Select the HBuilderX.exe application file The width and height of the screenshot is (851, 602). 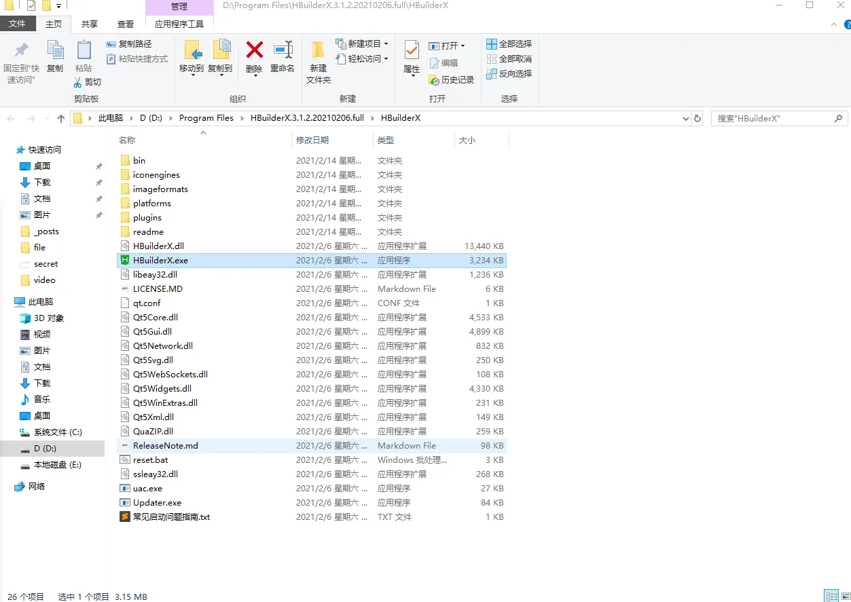click(x=311, y=261)
